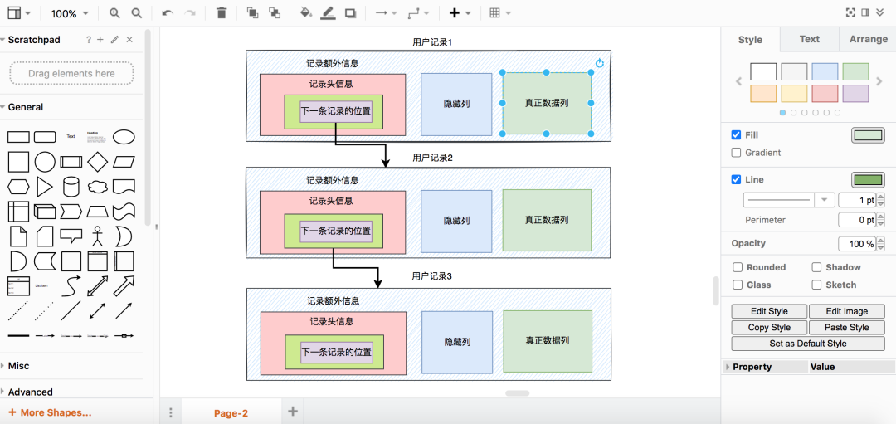
Task: Undo the last action
Action: pos(168,13)
